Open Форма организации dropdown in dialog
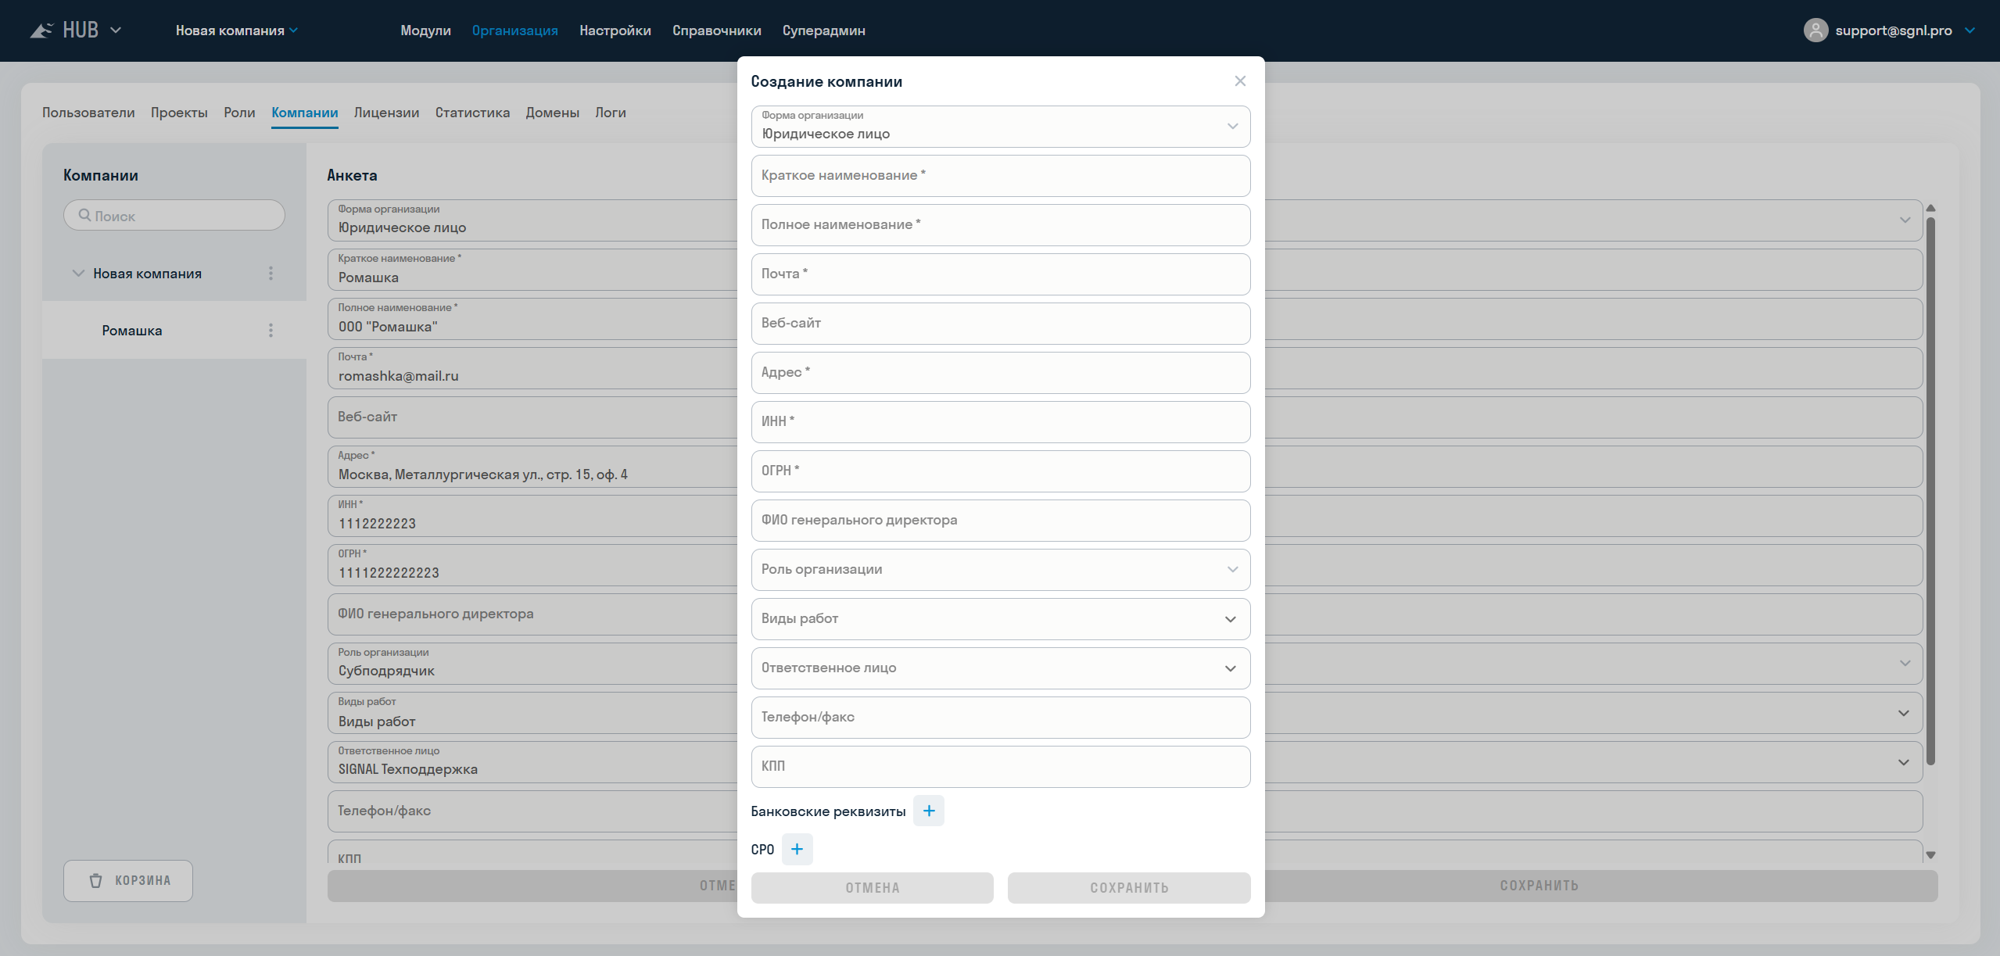Image resolution: width=2000 pixels, height=956 pixels. [x=1000, y=127]
